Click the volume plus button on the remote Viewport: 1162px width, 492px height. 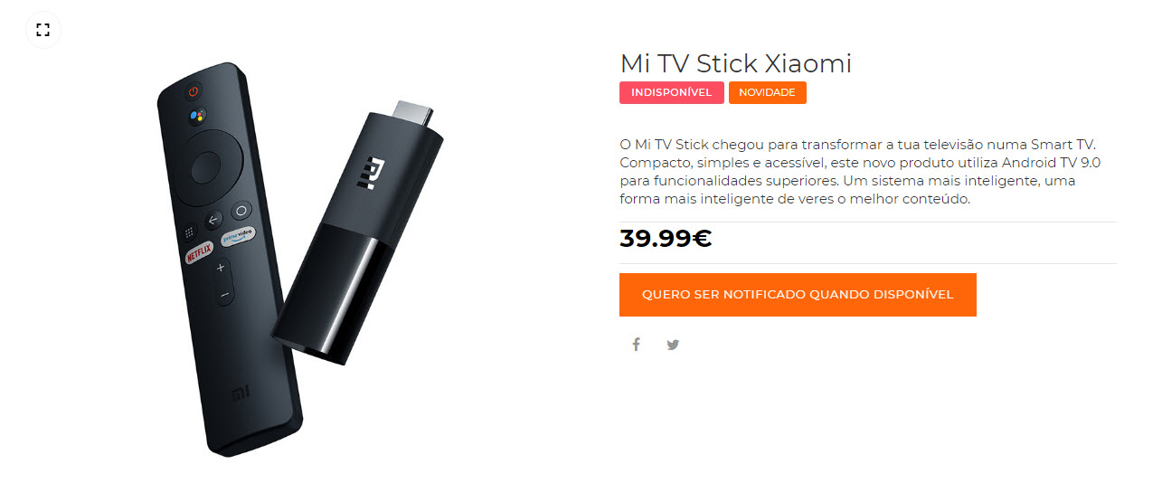click(x=220, y=268)
